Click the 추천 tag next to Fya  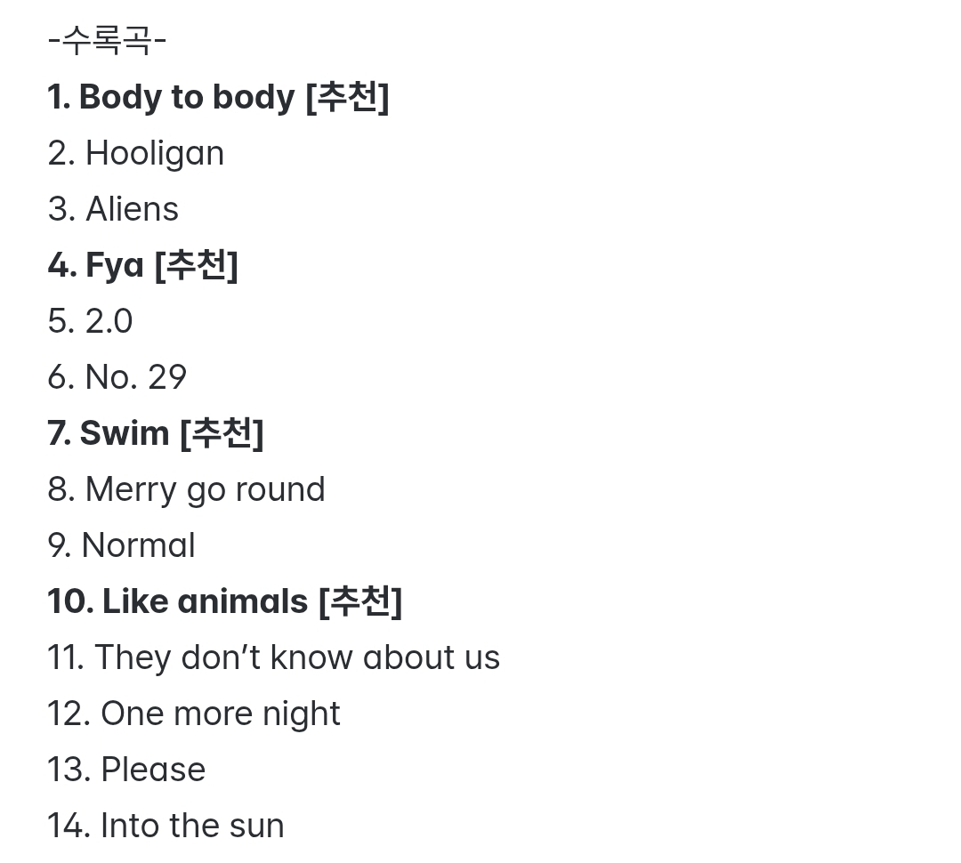(197, 265)
